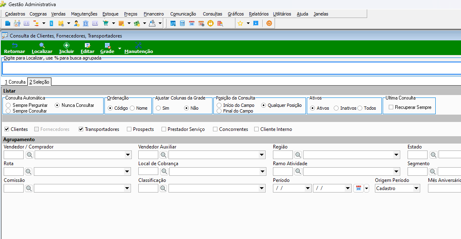Click the person with coin icon
The image size is (461, 239).
click(x=76, y=23)
